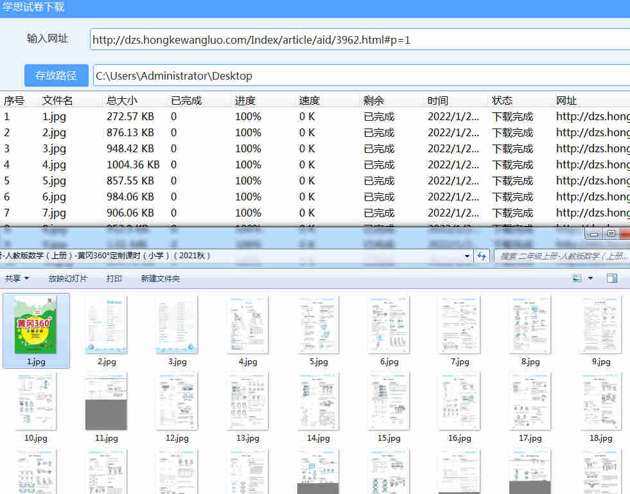Select download row 1.jpg in list
This screenshot has height=494, width=630.
coord(315,116)
